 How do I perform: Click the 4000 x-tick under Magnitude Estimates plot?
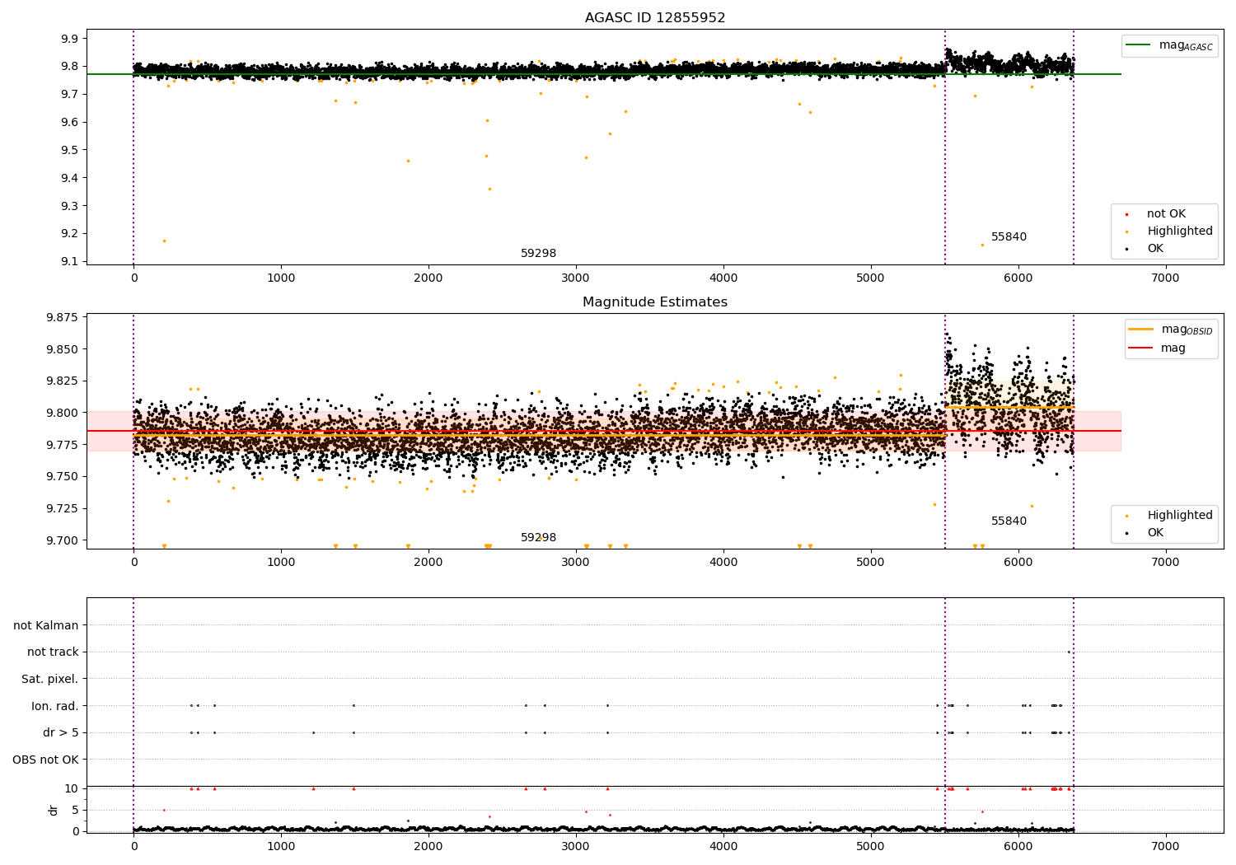click(x=723, y=562)
